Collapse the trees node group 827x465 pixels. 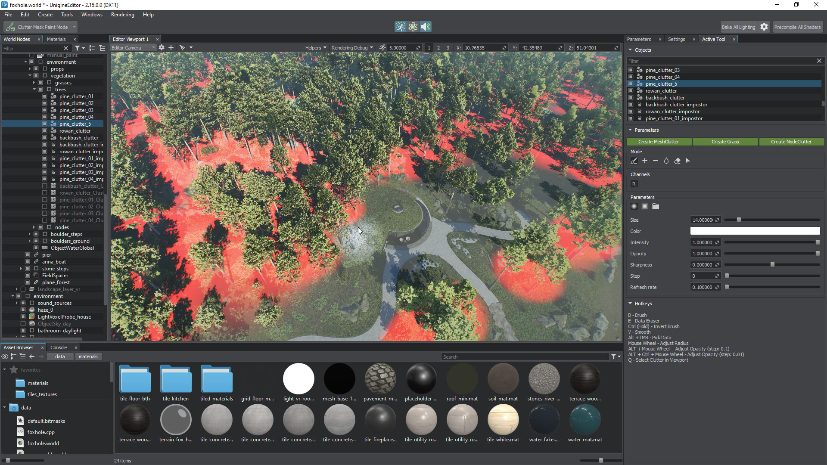[34, 90]
